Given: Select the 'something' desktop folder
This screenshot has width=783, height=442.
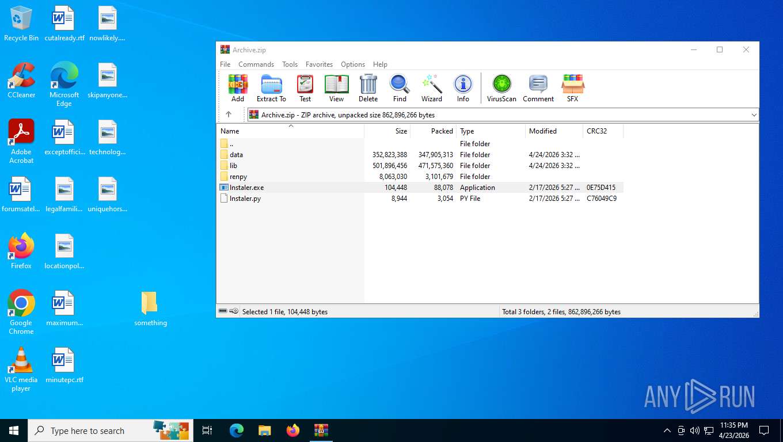Looking at the screenshot, I should click(150, 308).
